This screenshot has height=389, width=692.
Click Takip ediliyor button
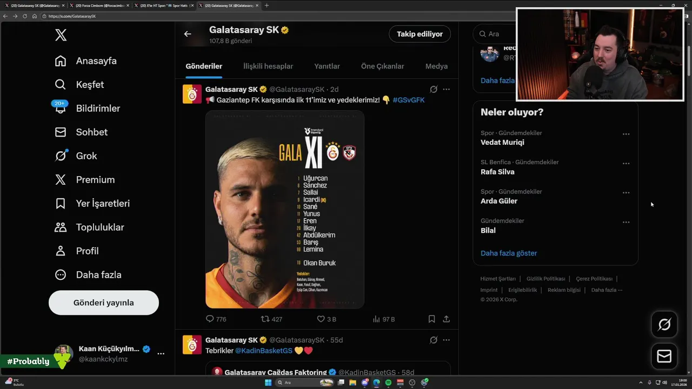(x=420, y=34)
